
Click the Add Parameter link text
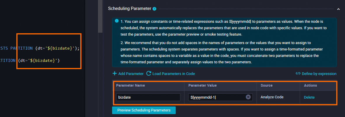tap(131, 74)
